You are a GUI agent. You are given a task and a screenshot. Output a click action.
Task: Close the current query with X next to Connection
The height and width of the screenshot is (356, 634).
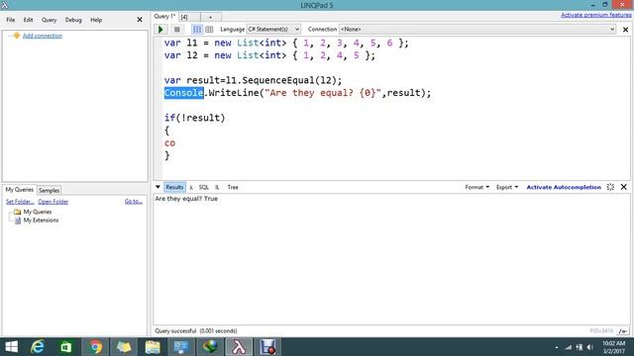click(625, 30)
